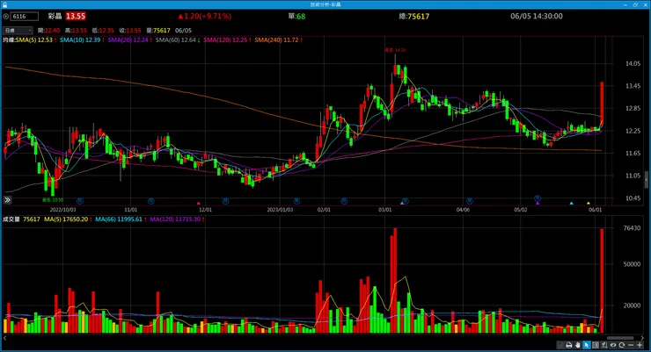Click the circular refresh icon
Screen dimensions: 651x352
[621, 345]
